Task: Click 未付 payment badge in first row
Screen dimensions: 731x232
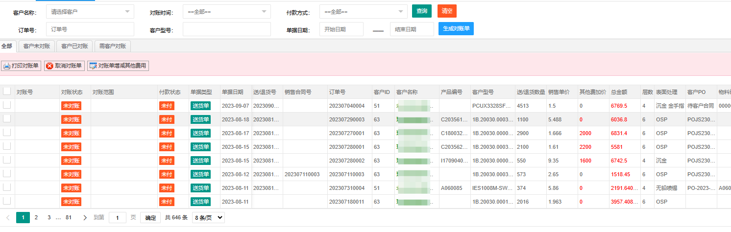Action: click(x=167, y=106)
